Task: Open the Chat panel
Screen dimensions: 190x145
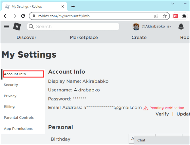Action: click(162, 140)
